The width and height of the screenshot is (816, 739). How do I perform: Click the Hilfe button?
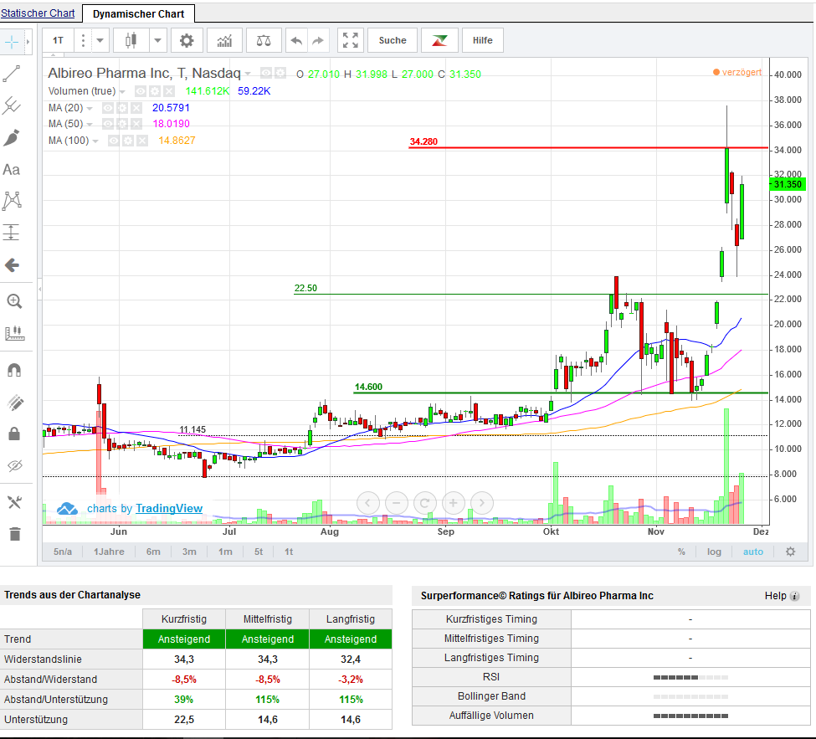(x=482, y=41)
